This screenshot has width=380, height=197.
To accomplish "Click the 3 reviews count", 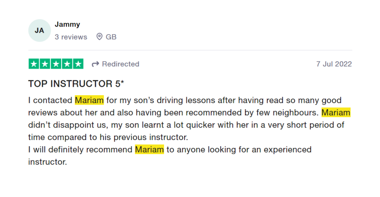I will point(71,37).
